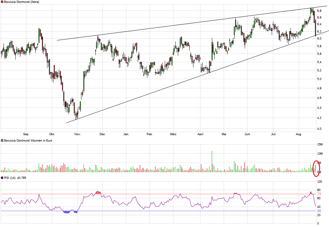Click the 6,4 price axis value
329x227 pixels.
(x=319, y=24)
